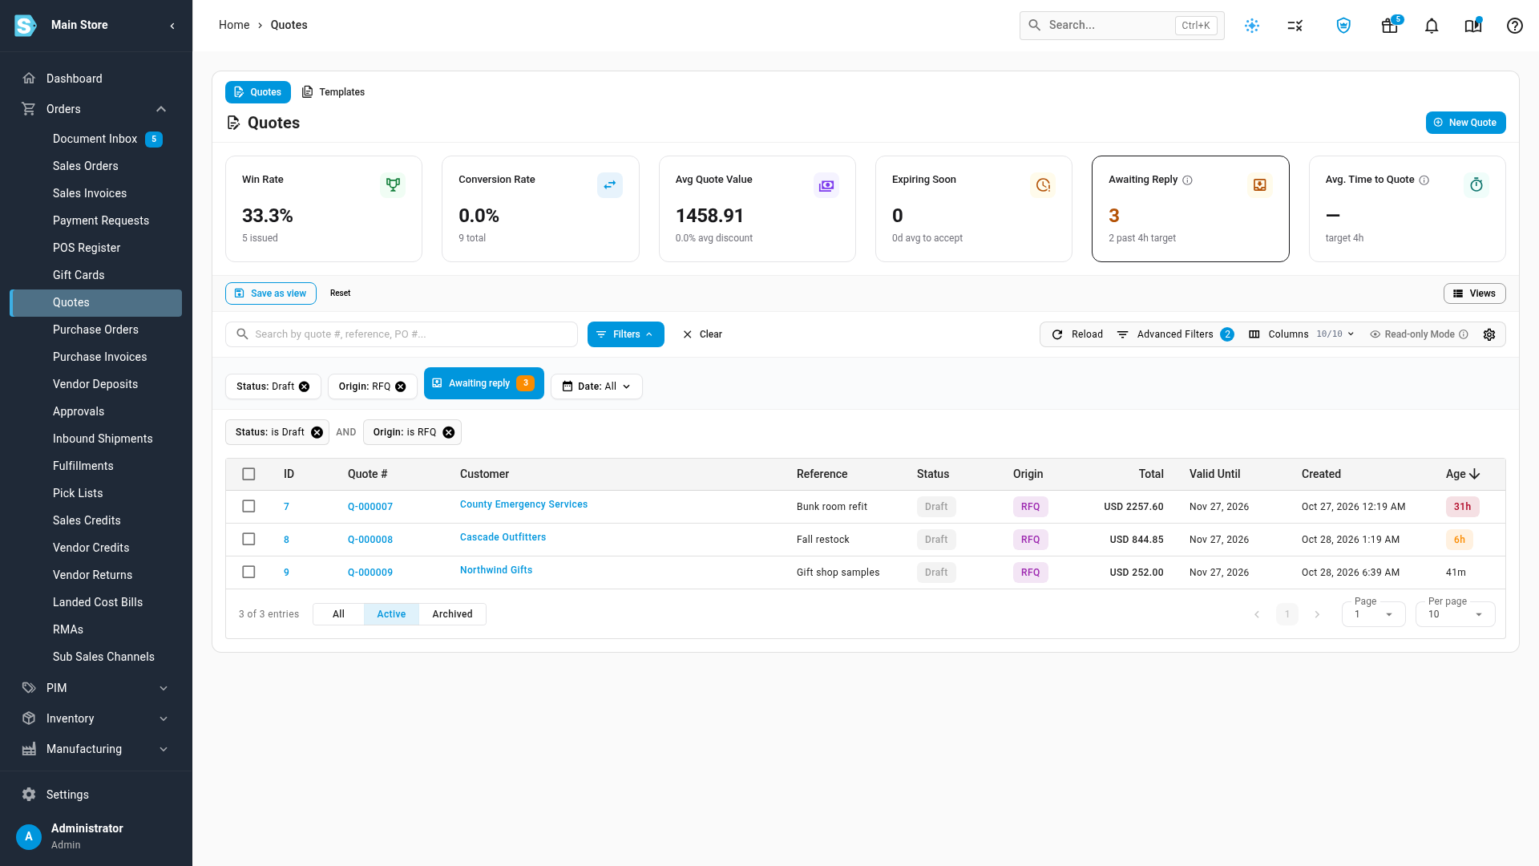
Task: Tick the select-all header checkbox
Action: tap(248, 474)
